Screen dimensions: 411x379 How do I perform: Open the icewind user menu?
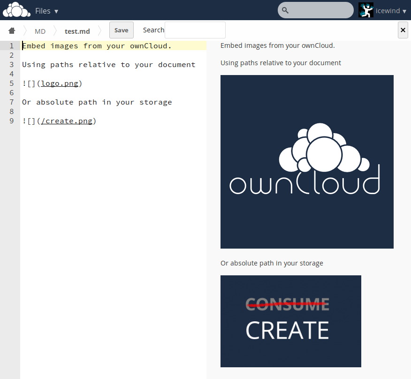(391, 11)
